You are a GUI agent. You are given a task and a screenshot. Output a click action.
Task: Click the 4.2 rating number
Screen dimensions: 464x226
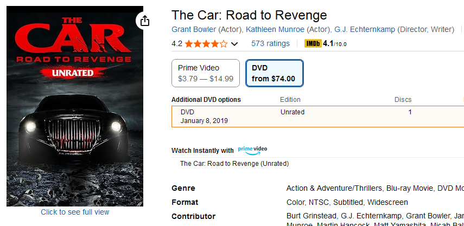[177, 44]
